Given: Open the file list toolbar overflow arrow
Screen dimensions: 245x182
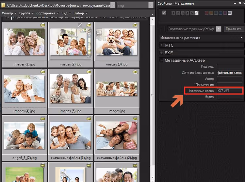Looking at the screenshot, I should [x=153, y=14].
